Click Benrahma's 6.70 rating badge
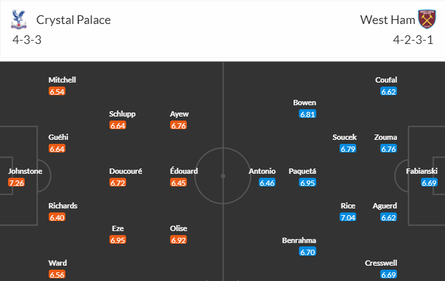 click(x=308, y=252)
